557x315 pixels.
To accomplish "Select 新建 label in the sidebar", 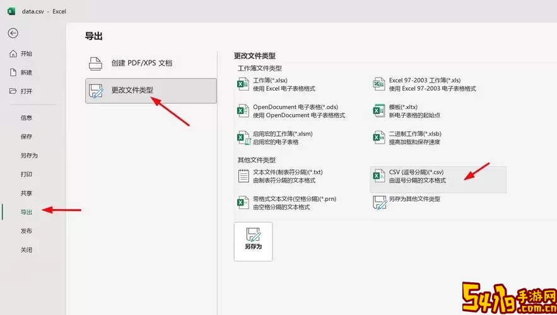I will pos(26,72).
